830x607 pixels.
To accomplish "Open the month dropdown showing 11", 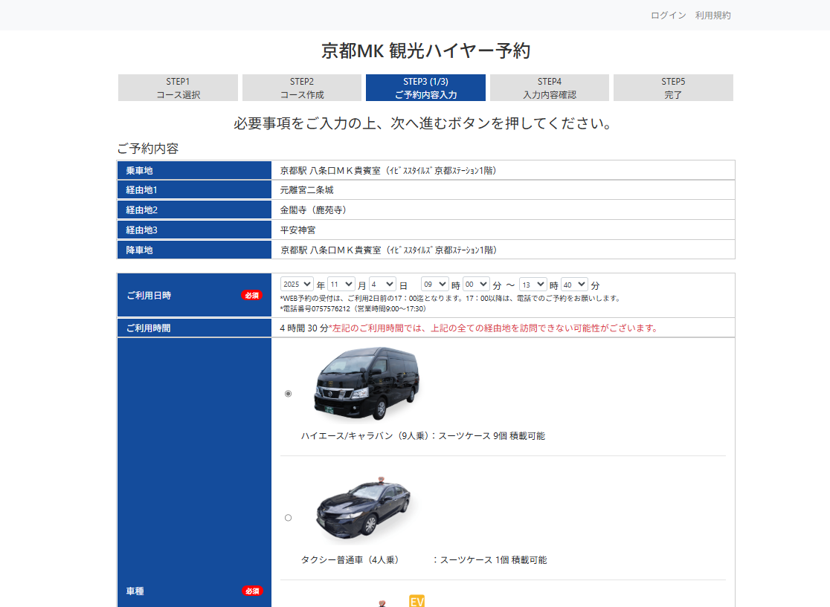I will [x=341, y=285].
